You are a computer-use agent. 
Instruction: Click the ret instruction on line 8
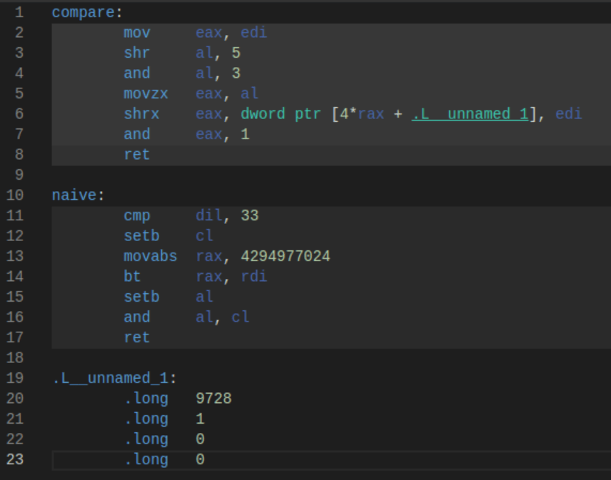pos(137,155)
